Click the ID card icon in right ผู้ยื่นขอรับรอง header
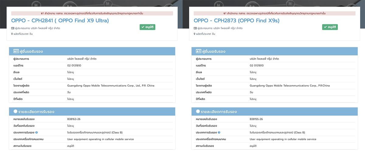 196,51
